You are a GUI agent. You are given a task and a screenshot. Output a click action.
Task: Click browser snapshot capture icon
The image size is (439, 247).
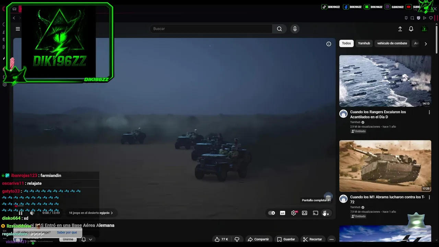click(x=412, y=18)
